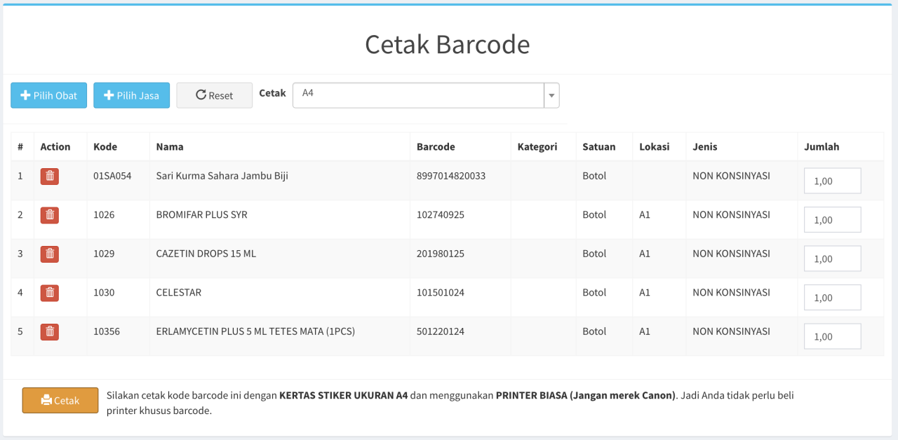Click the Pilih Obat button
Image resolution: width=898 pixels, height=440 pixels.
point(48,95)
